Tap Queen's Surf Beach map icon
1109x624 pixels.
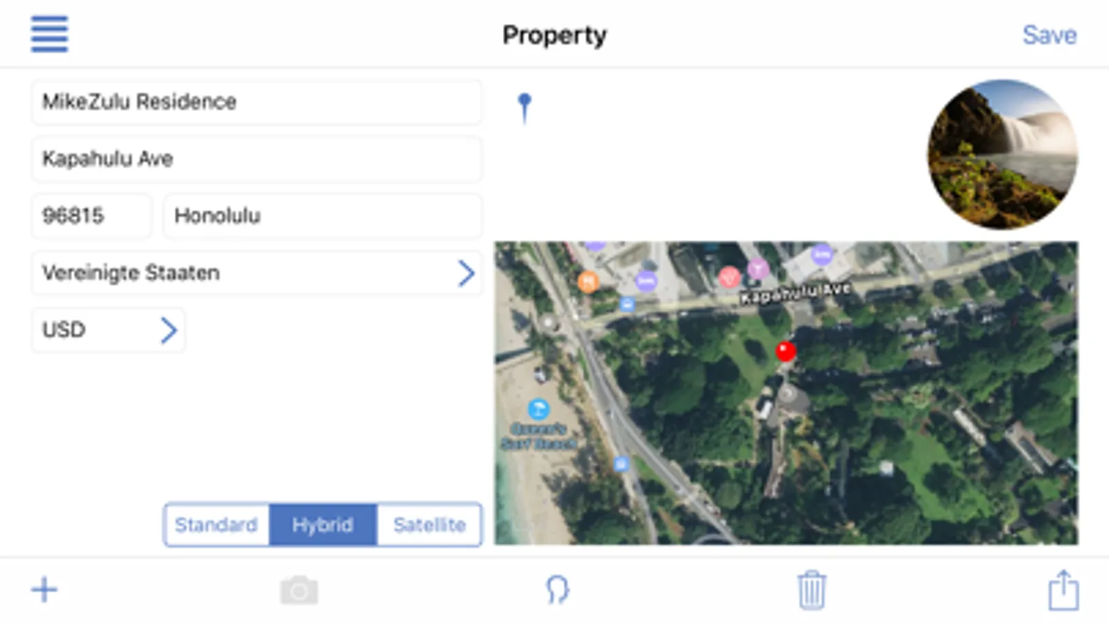[538, 409]
